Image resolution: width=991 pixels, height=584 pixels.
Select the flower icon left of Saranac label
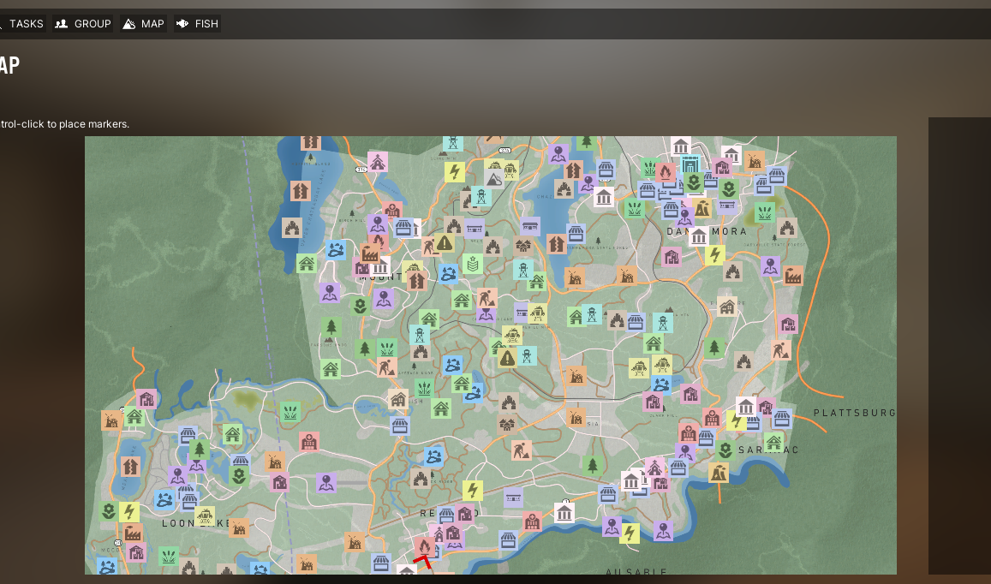pyautogui.click(x=725, y=450)
